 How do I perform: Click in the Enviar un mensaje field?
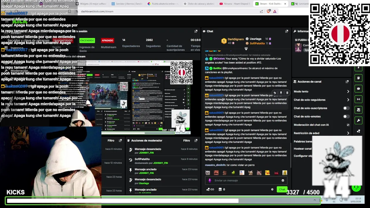click(247, 181)
